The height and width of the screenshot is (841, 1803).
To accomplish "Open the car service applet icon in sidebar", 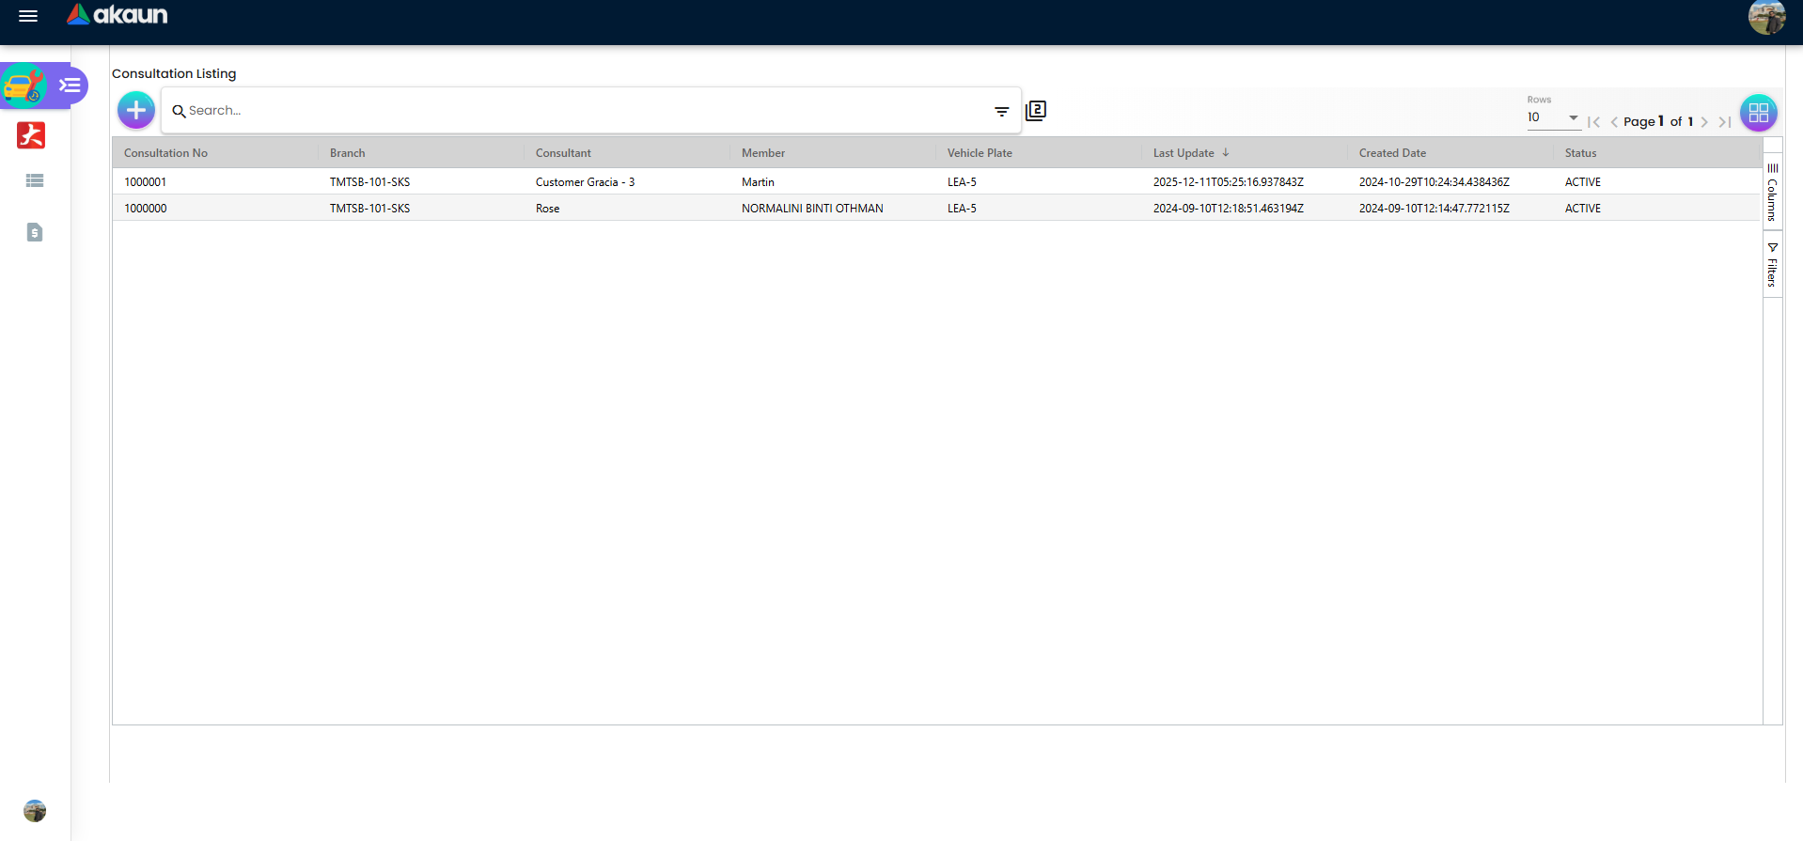I will click(24, 86).
